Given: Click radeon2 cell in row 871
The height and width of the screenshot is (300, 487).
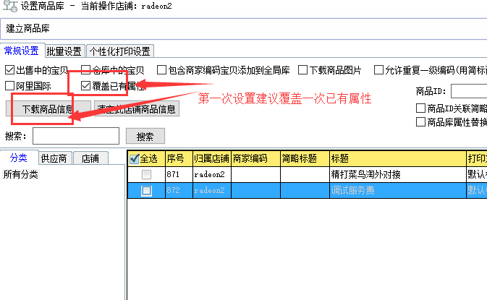Looking at the screenshot, I should tap(212, 175).
